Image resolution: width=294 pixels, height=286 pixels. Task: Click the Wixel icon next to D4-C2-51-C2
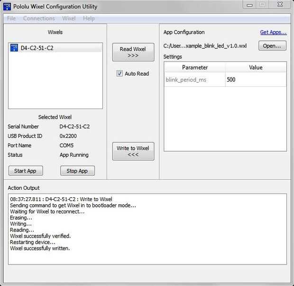(x=14, y=48)
